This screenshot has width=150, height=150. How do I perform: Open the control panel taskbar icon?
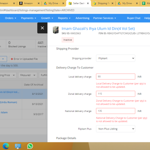coord(18,146)
